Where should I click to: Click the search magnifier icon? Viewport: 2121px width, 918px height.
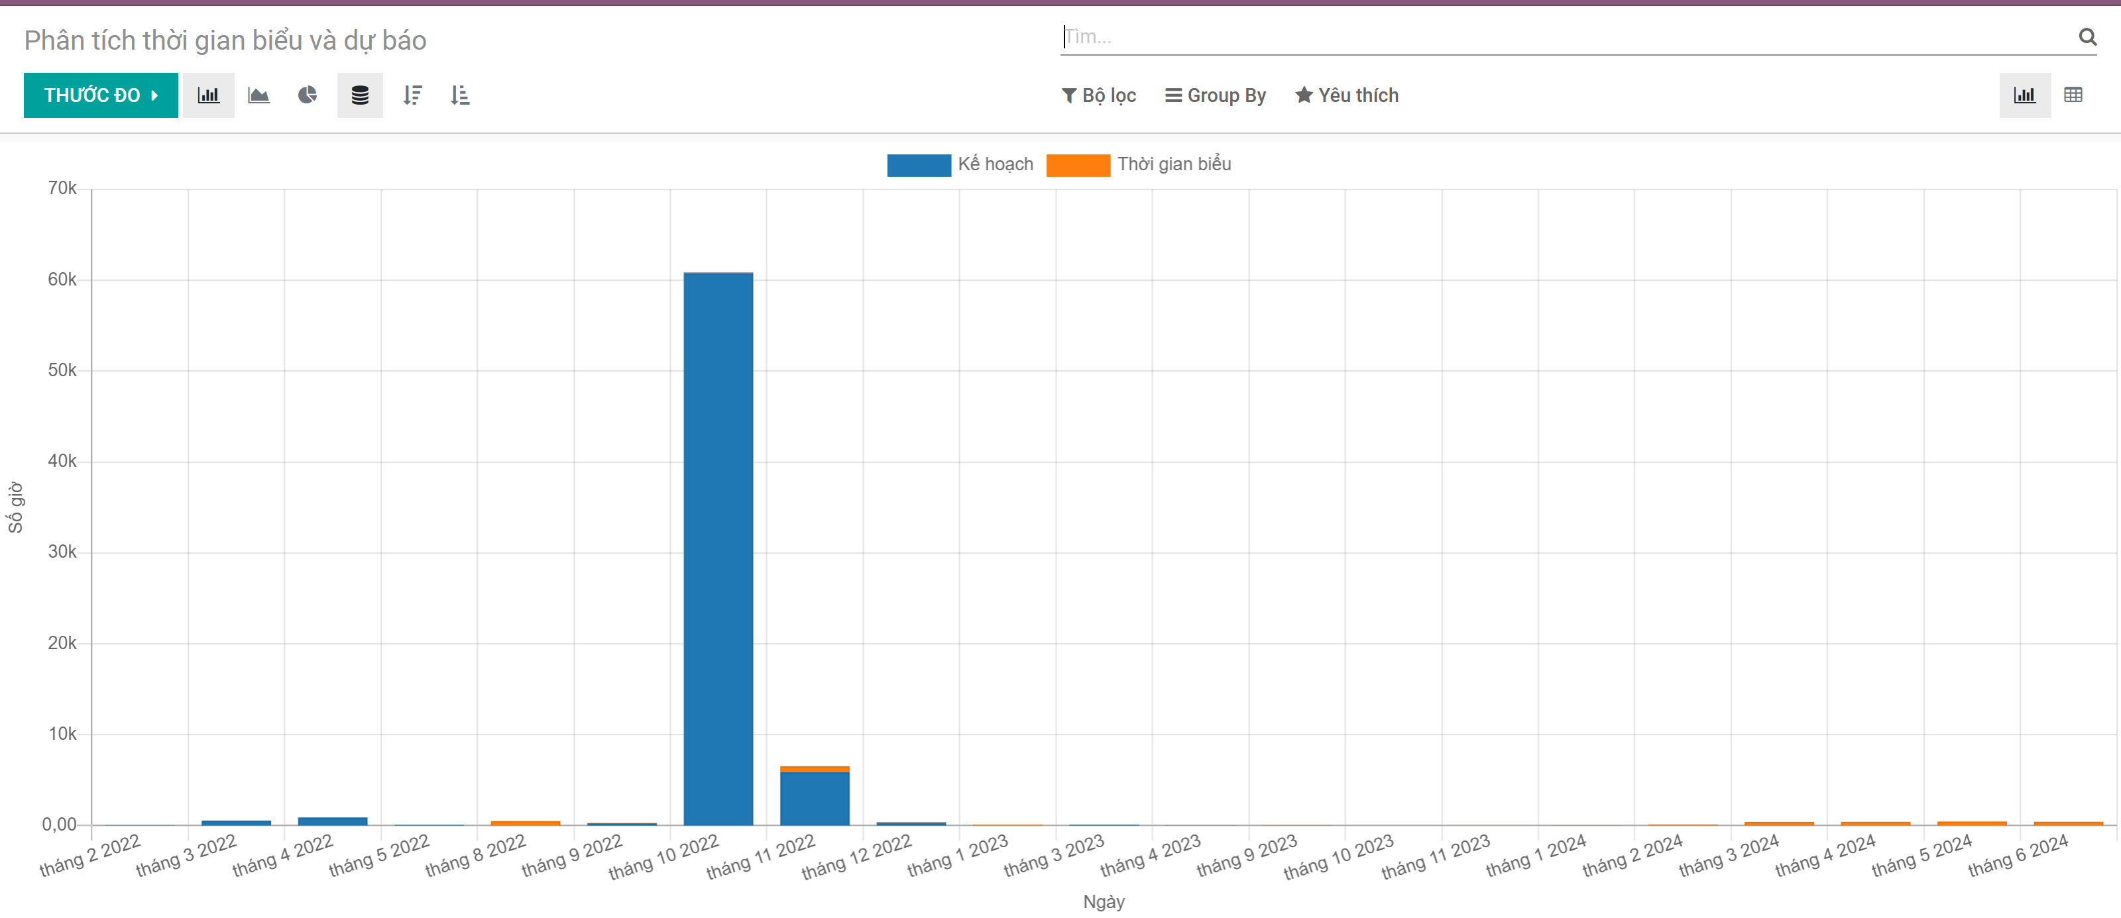pos(2087,37)
